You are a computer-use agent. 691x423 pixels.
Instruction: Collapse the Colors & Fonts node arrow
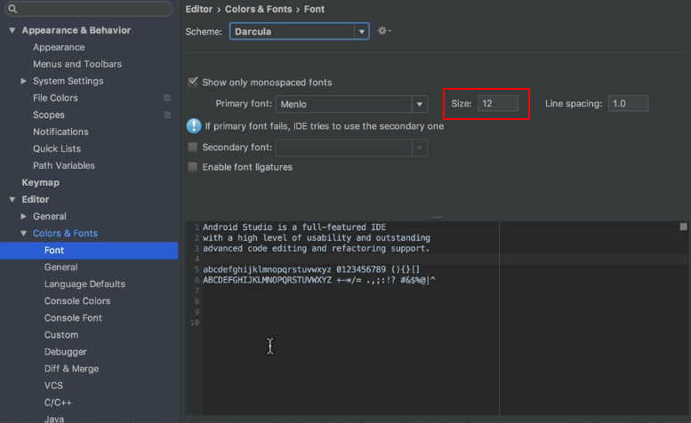23,234
